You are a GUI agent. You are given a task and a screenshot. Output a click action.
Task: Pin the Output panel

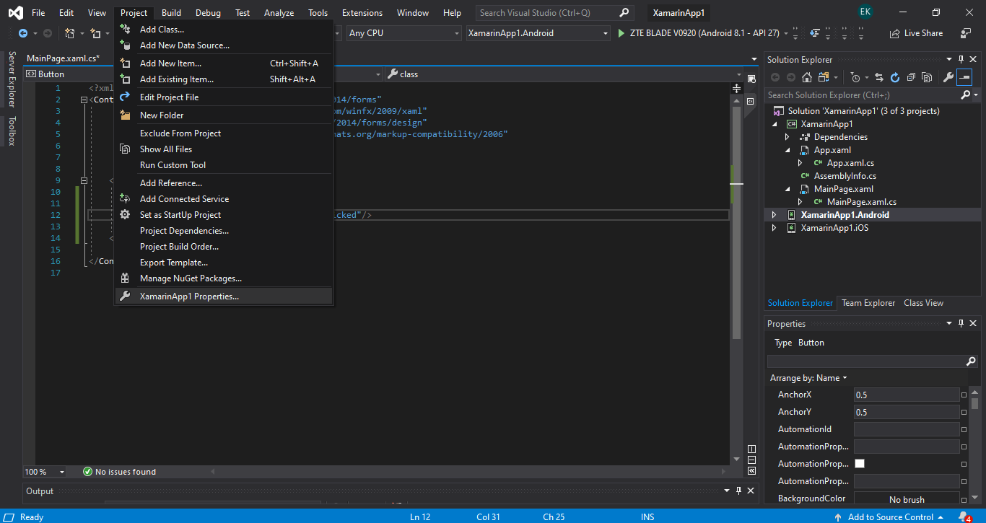point(739,491)
